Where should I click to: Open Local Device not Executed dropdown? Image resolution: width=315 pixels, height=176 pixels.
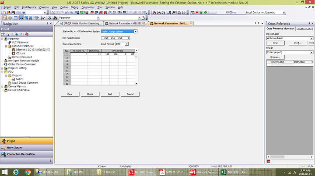(284, 12)
